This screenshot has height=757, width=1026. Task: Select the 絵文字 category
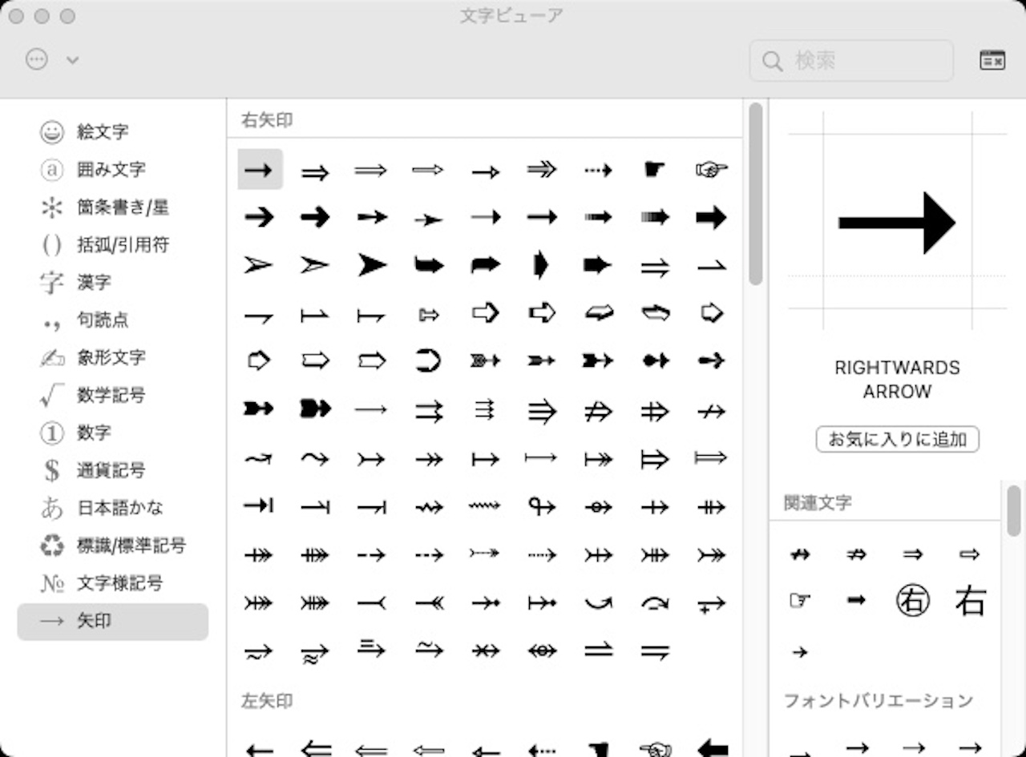coord(112,131)
